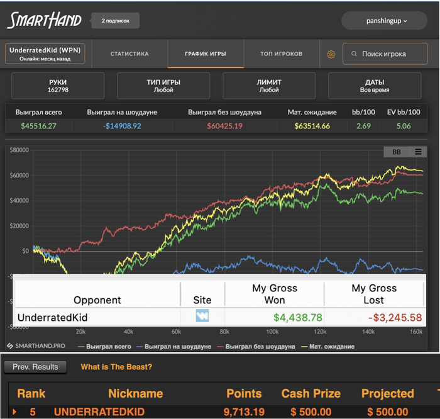Click the WPN site icon in UnderratedKid row

202,316
